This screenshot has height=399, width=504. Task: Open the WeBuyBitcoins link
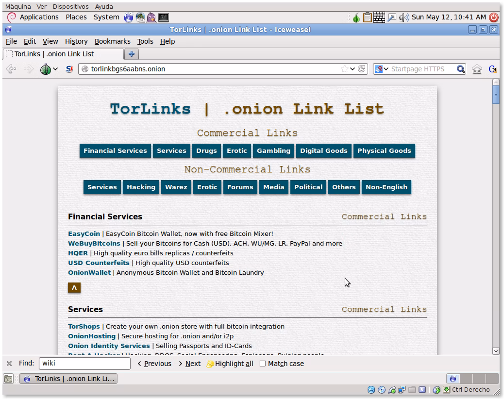[x=94, y=243]
